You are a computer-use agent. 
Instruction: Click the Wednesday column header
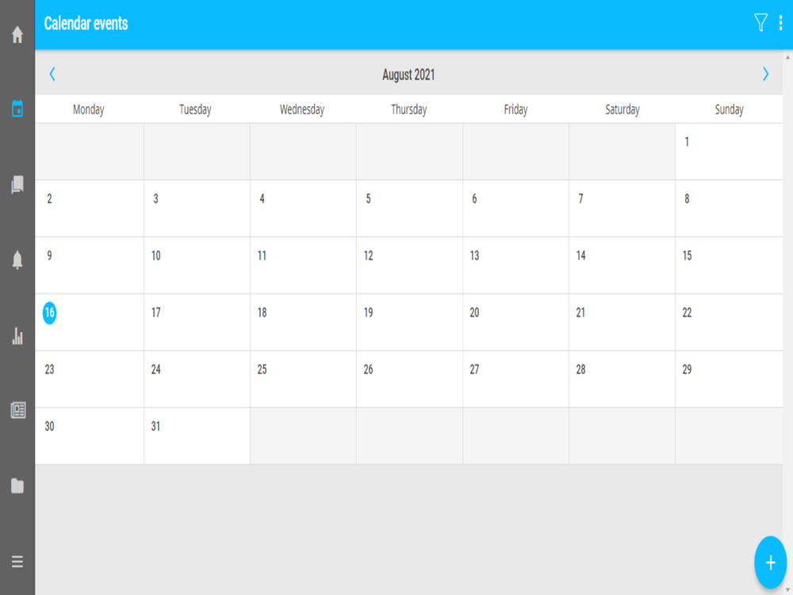pyautogui.click(x=302, y=109)
